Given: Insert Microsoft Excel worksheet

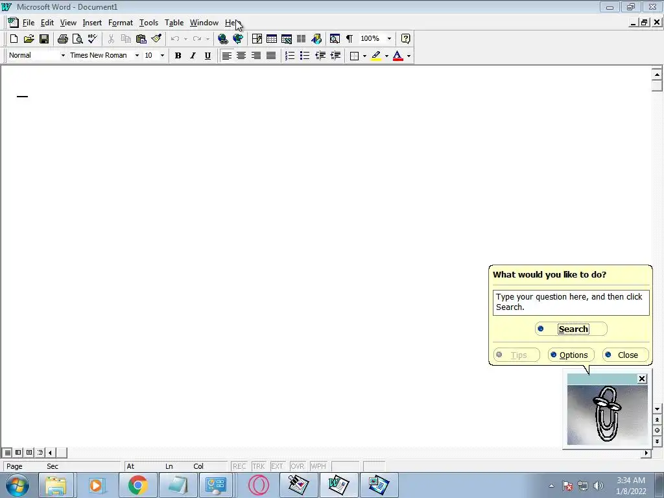Looking at the screenshot, I should tap(286, 39).
